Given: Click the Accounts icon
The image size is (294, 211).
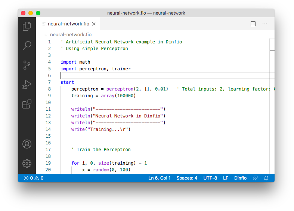Looking at the screenshot, I should [x=27, y=144].
